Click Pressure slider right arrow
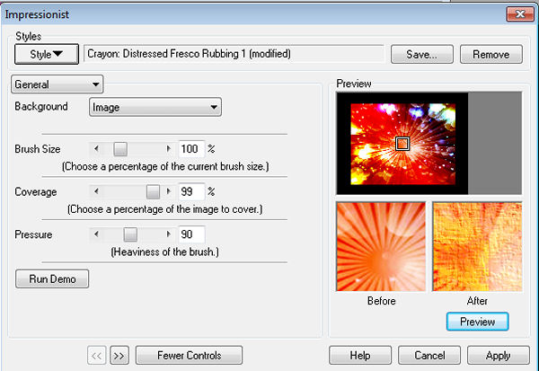This screenshot has width=539, height=371. (x=169, y=234)
